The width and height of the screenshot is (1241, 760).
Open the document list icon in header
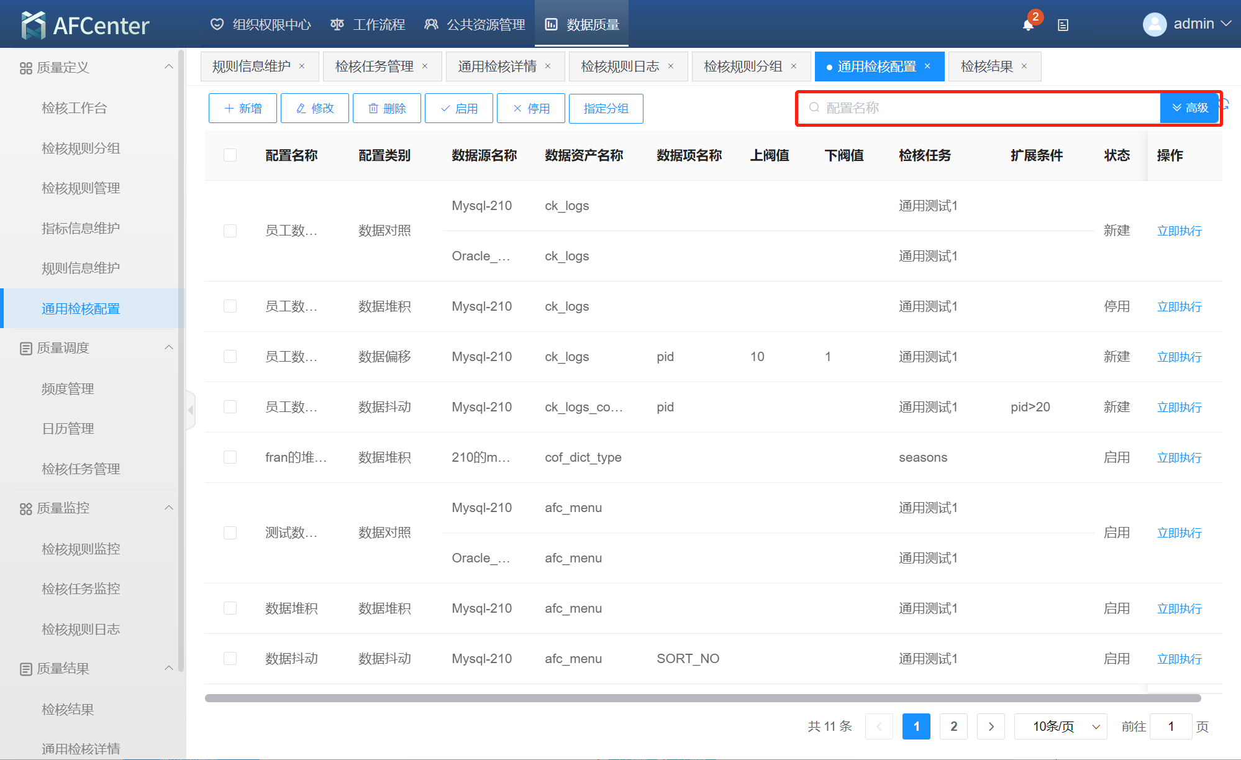(1063, 25)
